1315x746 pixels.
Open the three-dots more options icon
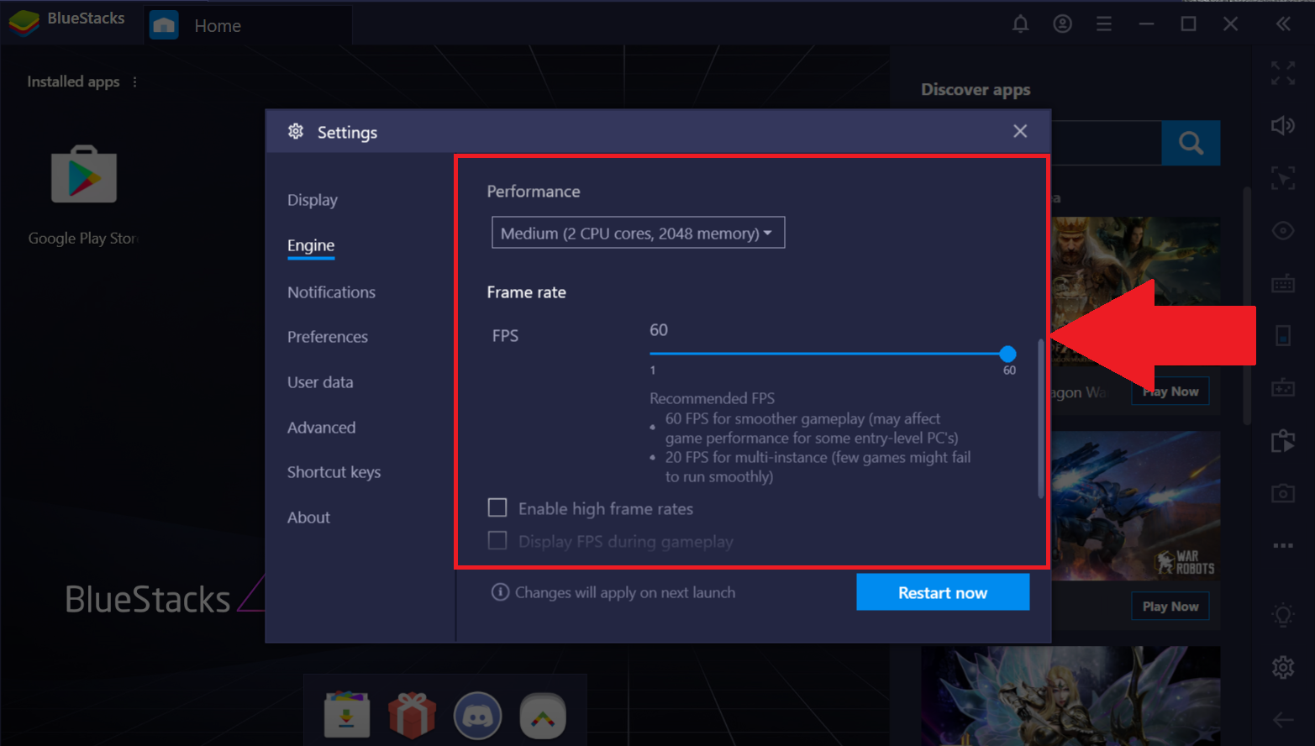coord(1283,545)
